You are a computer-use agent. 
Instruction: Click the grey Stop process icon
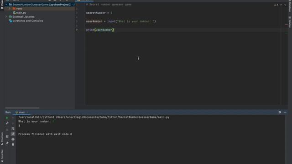[7, 129]
